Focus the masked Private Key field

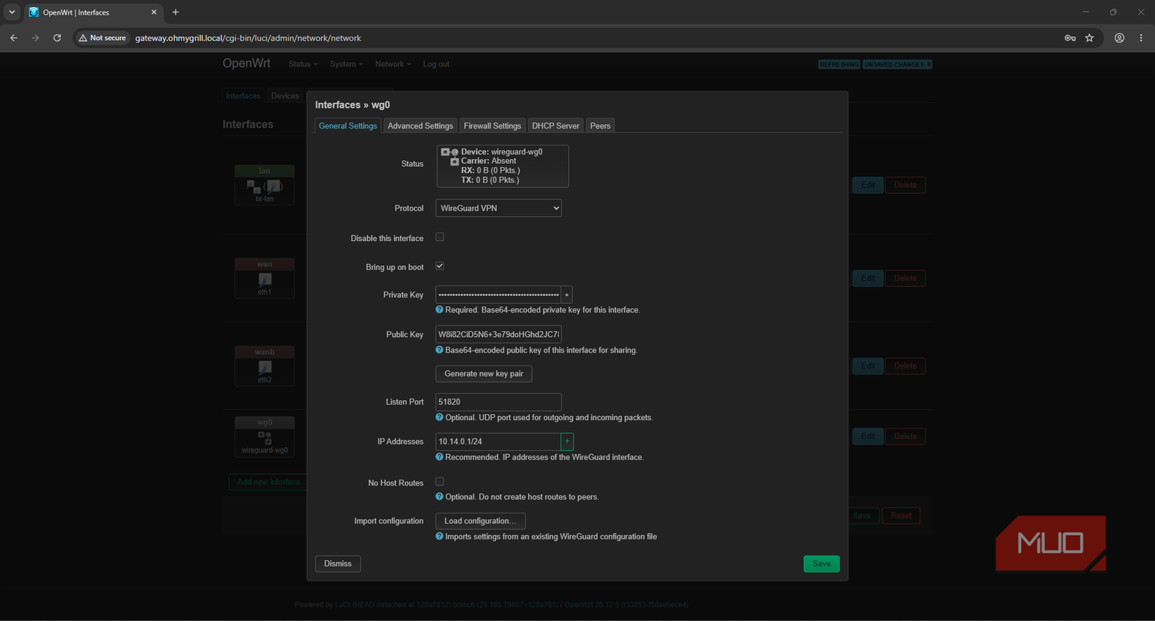pyautogui.click(x=498, y=295)
